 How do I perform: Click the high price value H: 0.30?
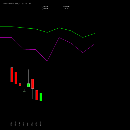pyautogui.click(x=66, y=7)
